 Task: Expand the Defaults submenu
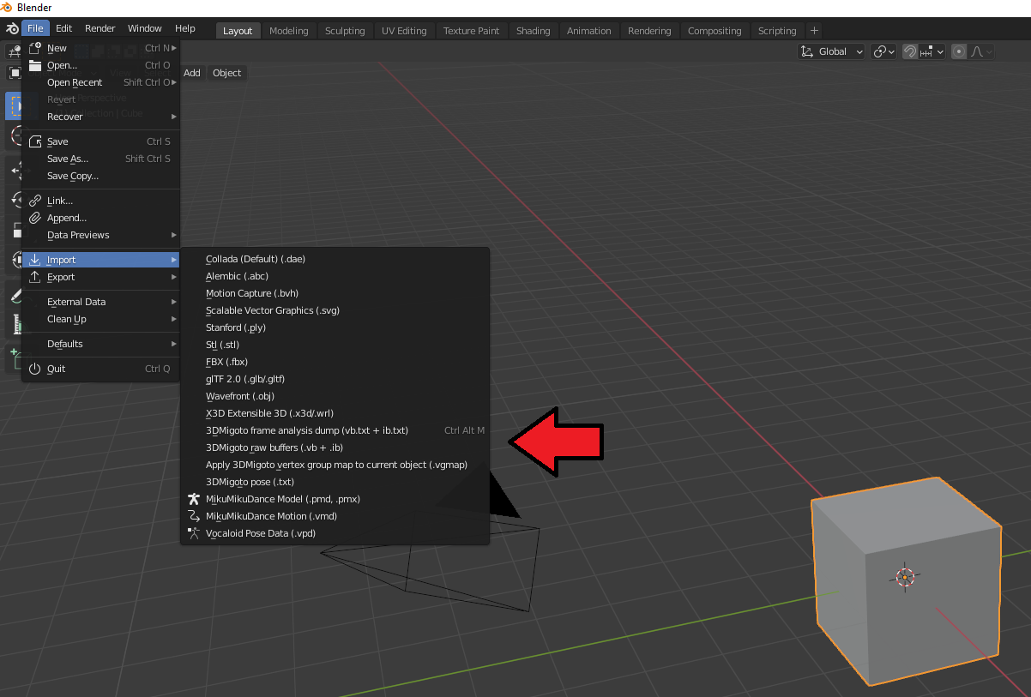101,344
